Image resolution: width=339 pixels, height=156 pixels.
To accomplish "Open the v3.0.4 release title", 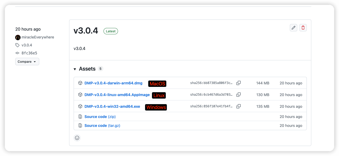I will click(86, 31).
